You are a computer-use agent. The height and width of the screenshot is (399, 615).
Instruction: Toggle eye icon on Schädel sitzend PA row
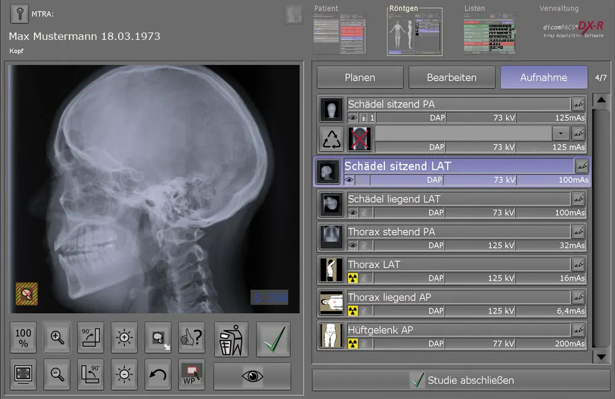click(x=353, y=118)
